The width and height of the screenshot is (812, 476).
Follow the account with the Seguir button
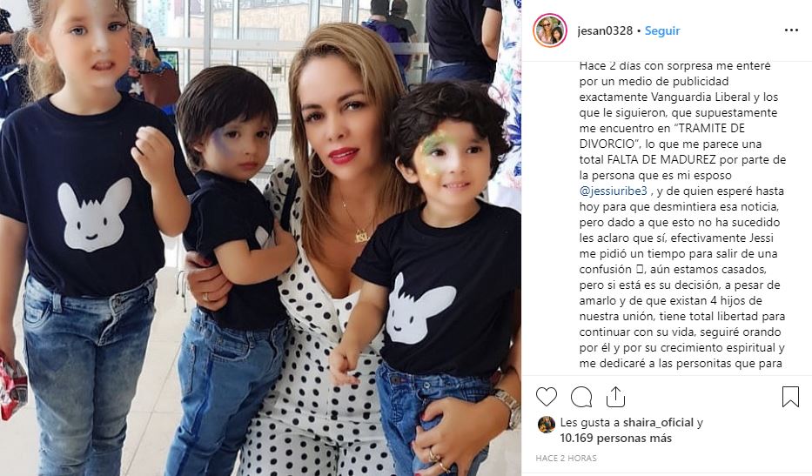point(661,30)
